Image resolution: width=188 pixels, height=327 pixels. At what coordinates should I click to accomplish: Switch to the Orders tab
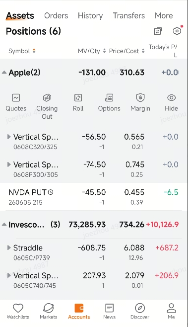coord(56,15)
